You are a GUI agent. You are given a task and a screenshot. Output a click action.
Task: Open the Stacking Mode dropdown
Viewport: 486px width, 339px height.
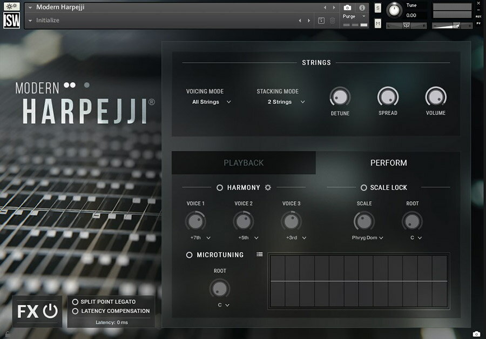click(x=286, y=102)
